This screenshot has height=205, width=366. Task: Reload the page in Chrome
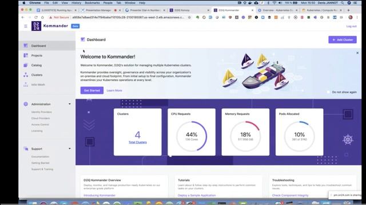pyautogui.click(x=35, y=18)
